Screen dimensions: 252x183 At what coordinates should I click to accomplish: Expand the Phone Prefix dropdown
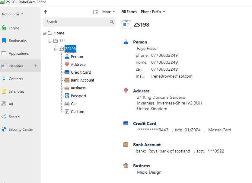click(153, 12)
